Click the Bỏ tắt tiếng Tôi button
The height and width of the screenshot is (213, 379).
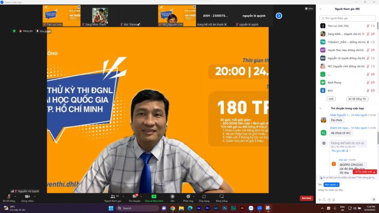point(358,99)
